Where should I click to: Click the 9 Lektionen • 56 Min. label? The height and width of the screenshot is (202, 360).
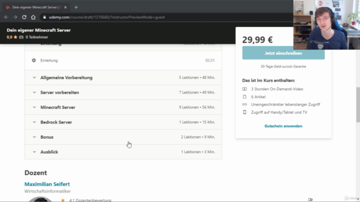(x=197, y=107)
